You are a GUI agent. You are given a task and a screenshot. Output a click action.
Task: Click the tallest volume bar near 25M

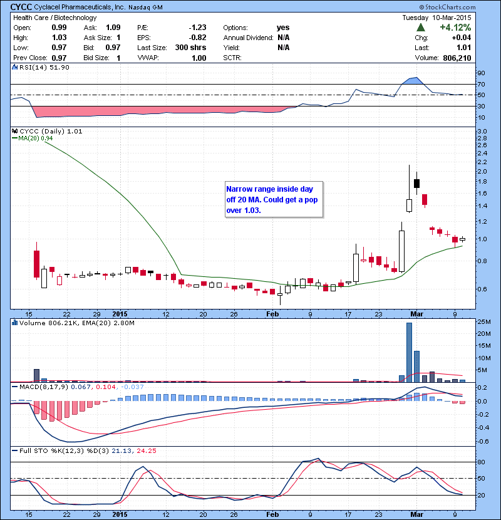(x=409, y=352)
